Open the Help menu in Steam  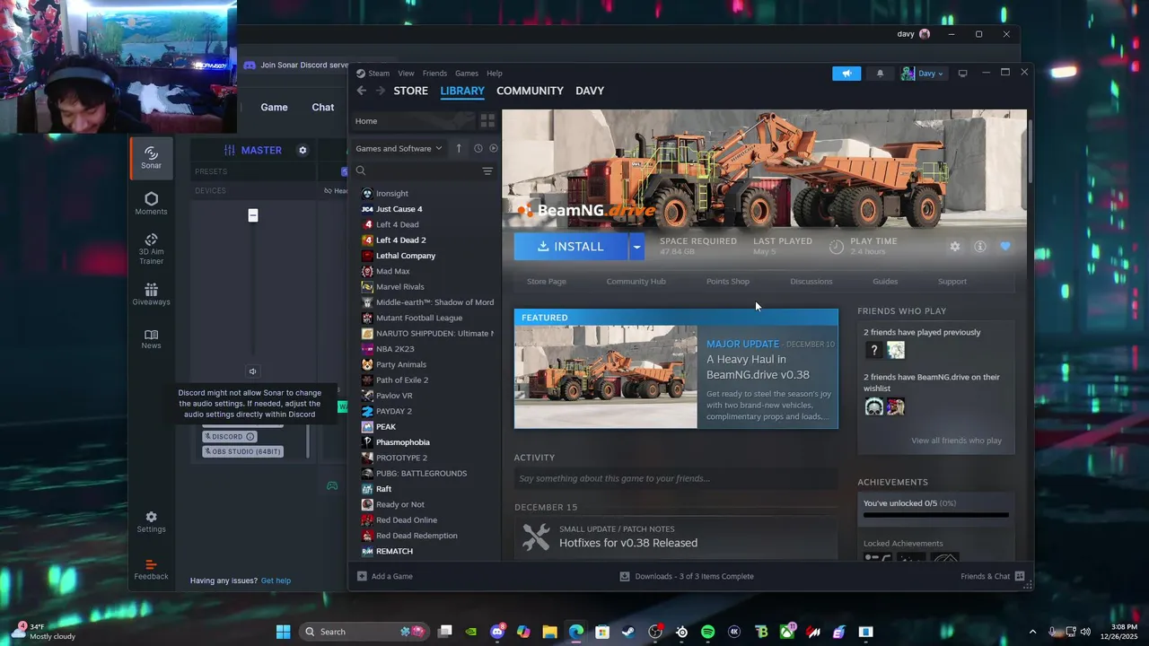click(x=495, y=74)
